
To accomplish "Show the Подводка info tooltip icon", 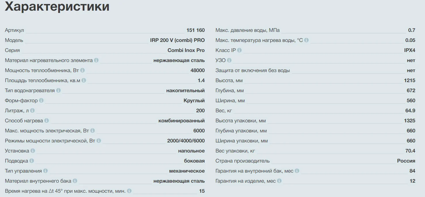I will click(32, 161).
